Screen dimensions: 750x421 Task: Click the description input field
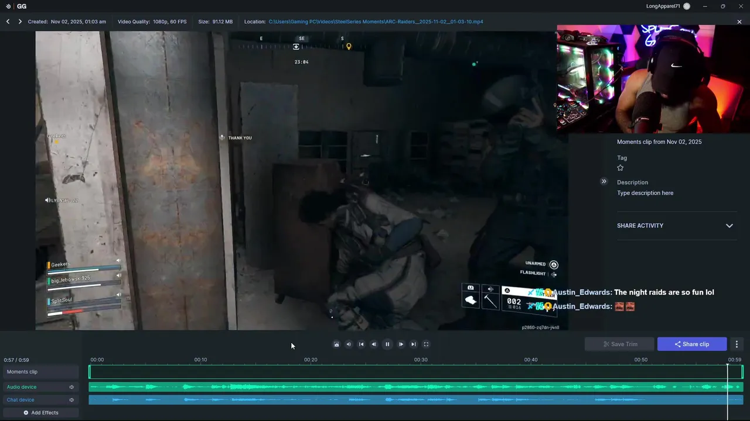tap(645, 193)
